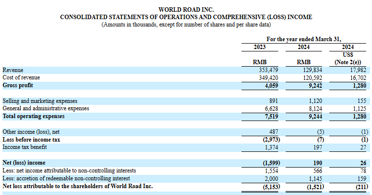Click net income US$ value 26

coord(363,163)
